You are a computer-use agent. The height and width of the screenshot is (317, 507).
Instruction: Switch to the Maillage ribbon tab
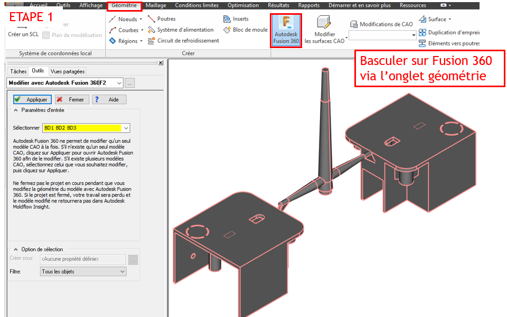[x=155, y=5]
